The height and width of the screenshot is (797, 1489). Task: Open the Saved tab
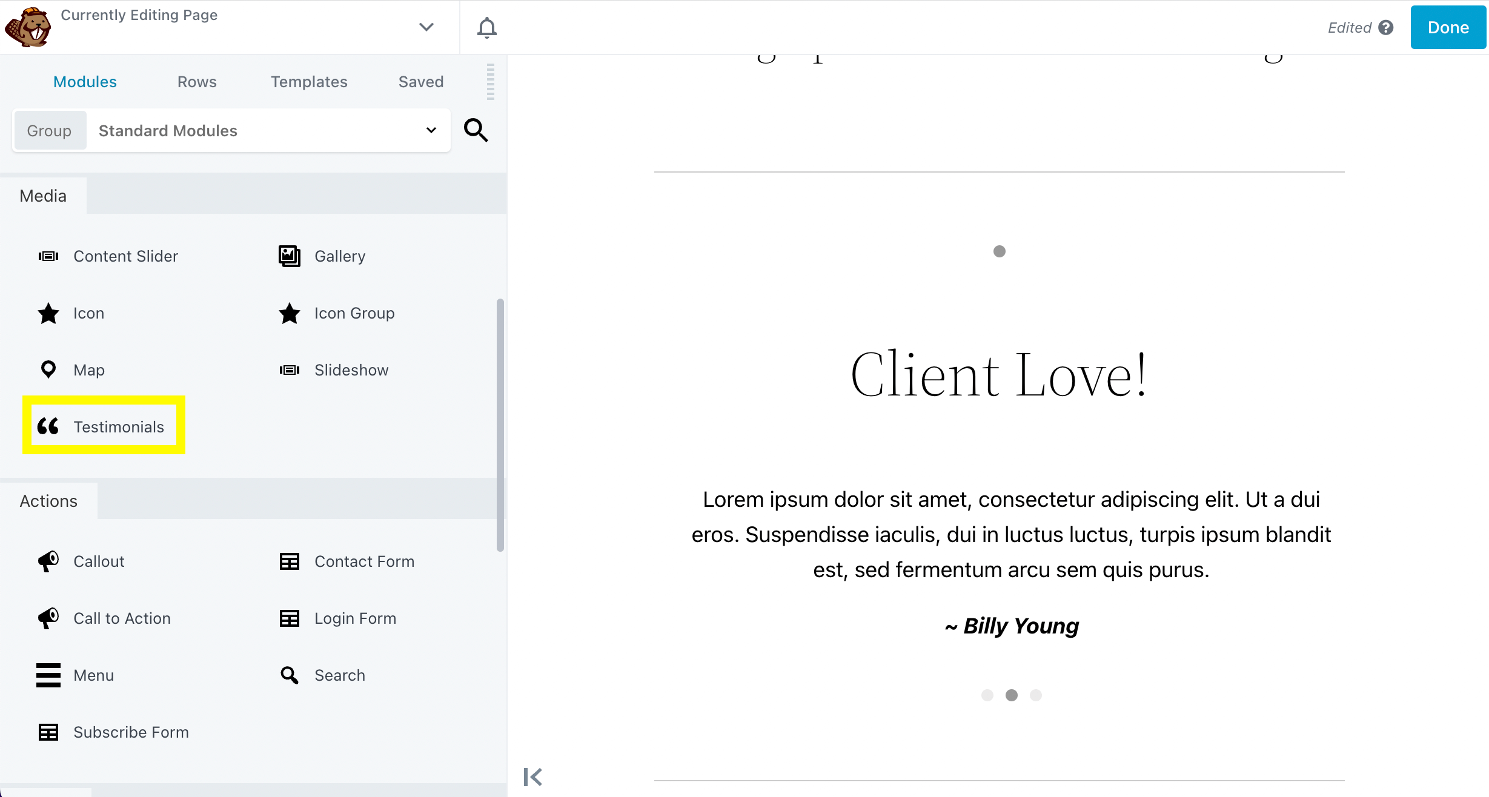pyautogui.click(x=421, y=82)
